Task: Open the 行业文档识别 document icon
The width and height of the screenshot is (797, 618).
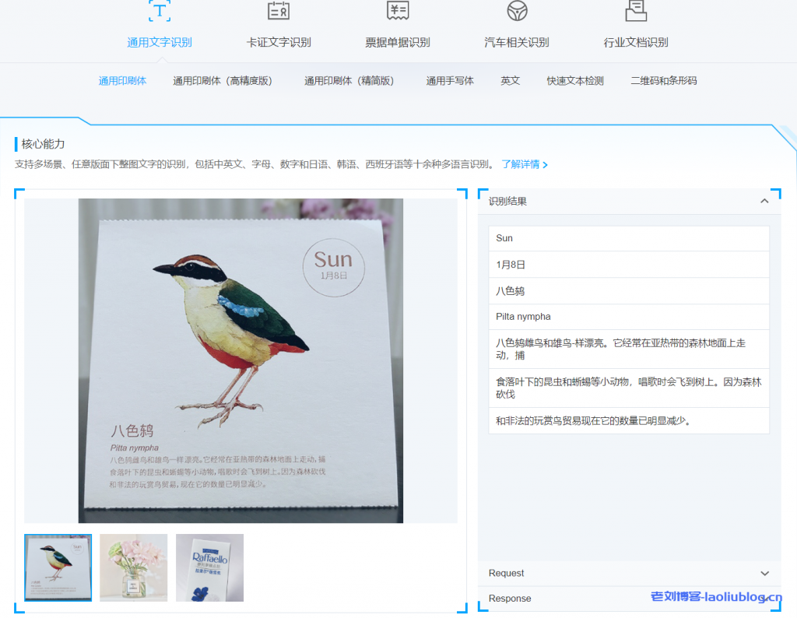Action: click(635, 12)
